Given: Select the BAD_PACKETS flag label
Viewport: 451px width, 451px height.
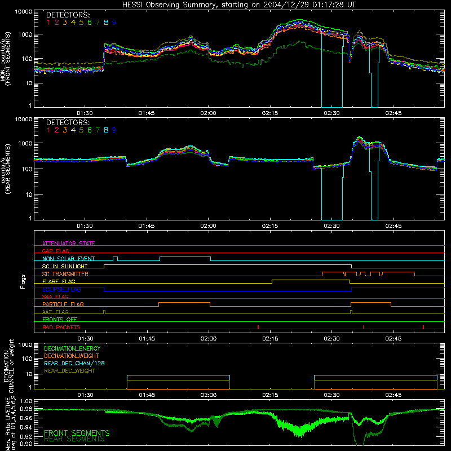Looking at the screenshot, I should click(61, 327).
